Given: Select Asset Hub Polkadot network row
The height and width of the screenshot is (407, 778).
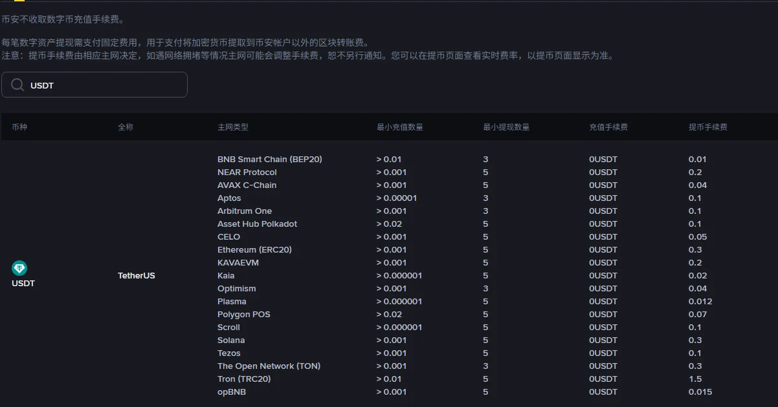Looking at the screenshot, I should (x=258, y=224).
